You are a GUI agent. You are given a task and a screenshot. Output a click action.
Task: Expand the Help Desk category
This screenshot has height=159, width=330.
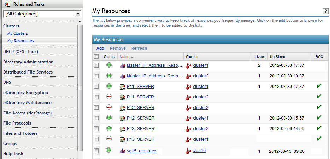tap(13, 154)
